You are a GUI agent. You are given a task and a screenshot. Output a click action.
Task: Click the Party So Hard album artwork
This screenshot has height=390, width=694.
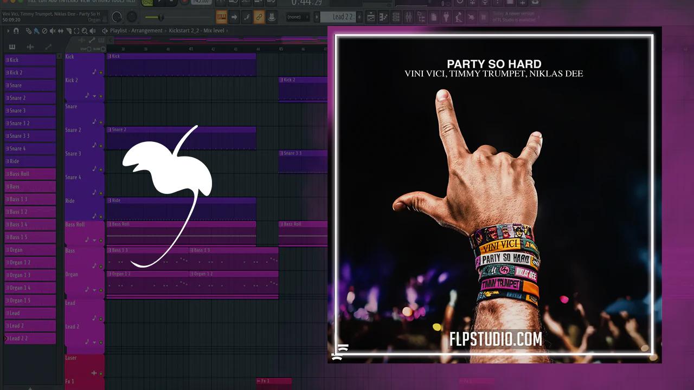[x=494, y=195]
